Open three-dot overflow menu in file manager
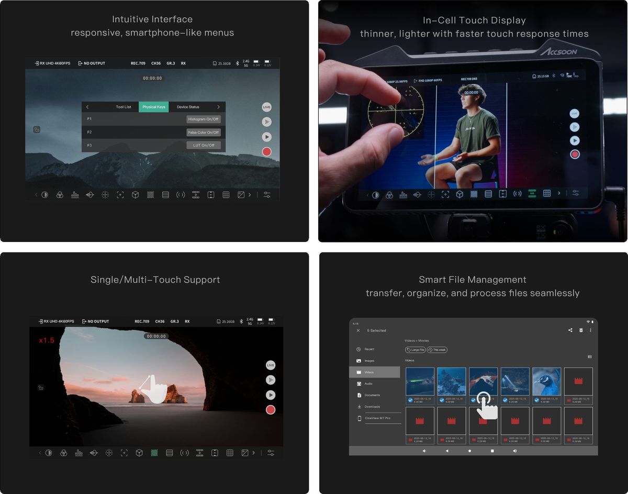Viewport: 628px width, 494px height. click(590, 331)
